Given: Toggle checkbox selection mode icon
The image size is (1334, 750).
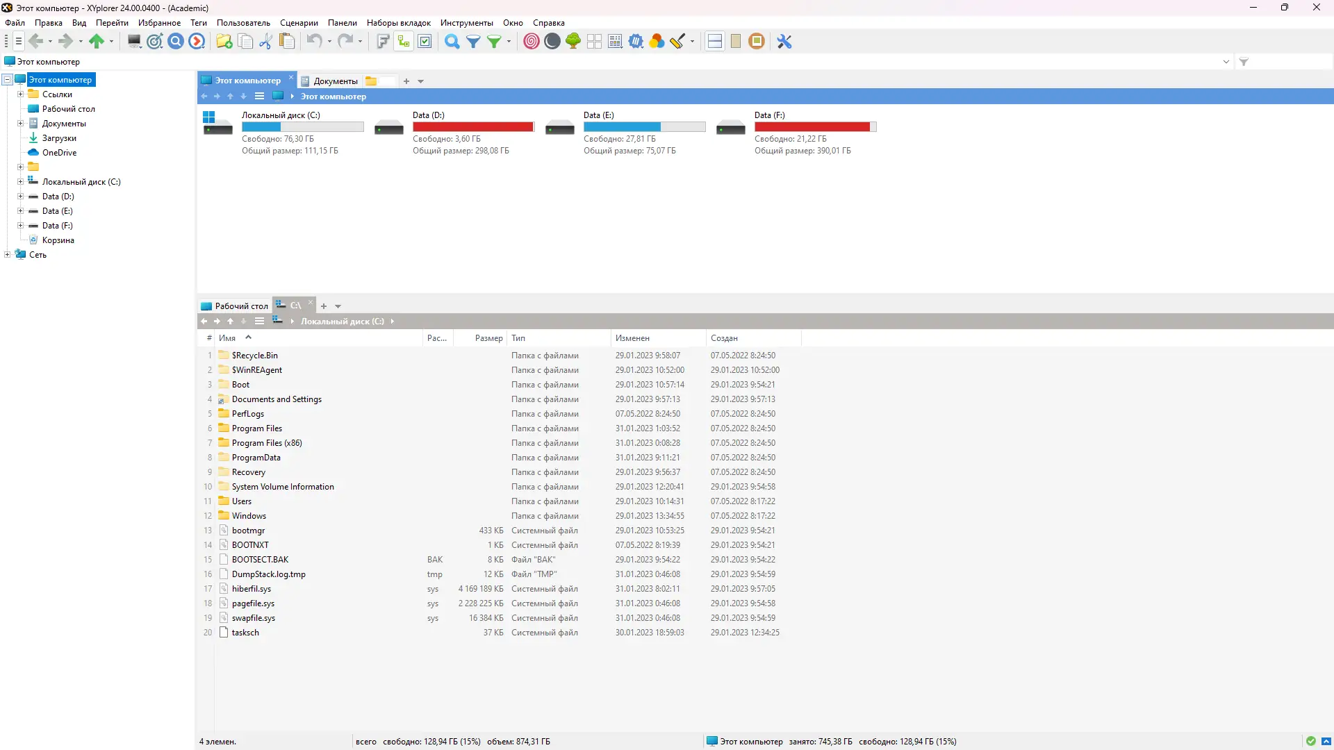Looking at the screenshot, I should coord(425,42).
